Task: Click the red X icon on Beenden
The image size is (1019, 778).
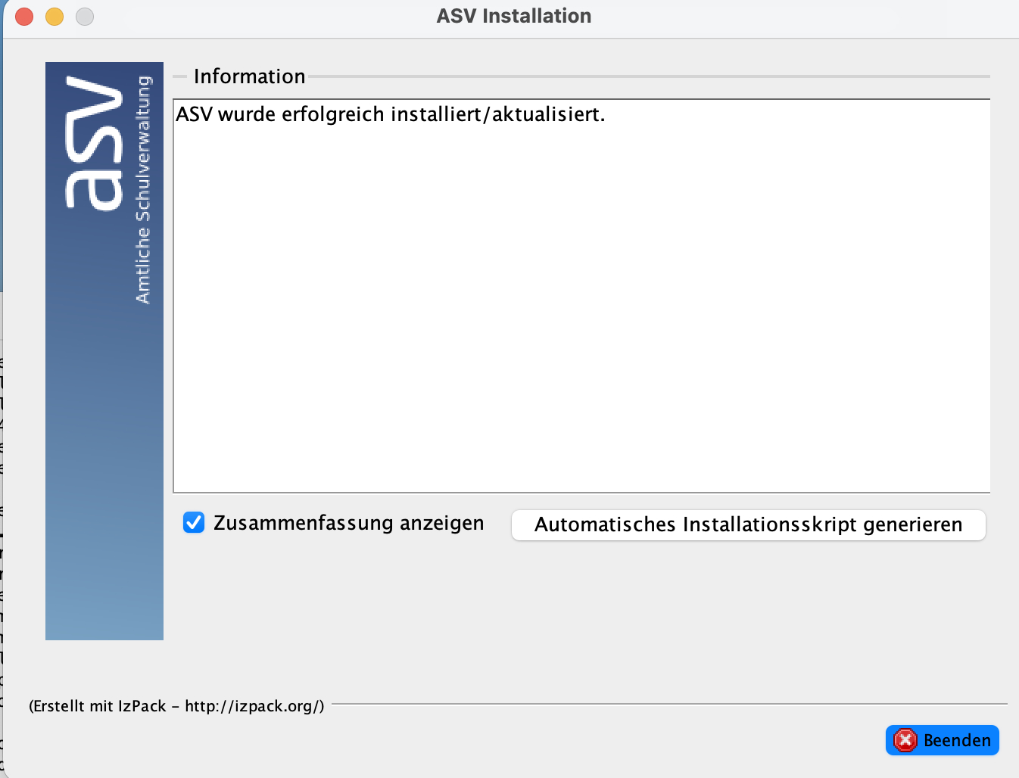Action: coord(905,740)
